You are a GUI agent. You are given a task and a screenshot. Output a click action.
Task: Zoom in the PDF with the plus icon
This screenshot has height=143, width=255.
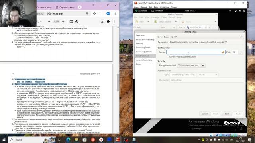63,21
